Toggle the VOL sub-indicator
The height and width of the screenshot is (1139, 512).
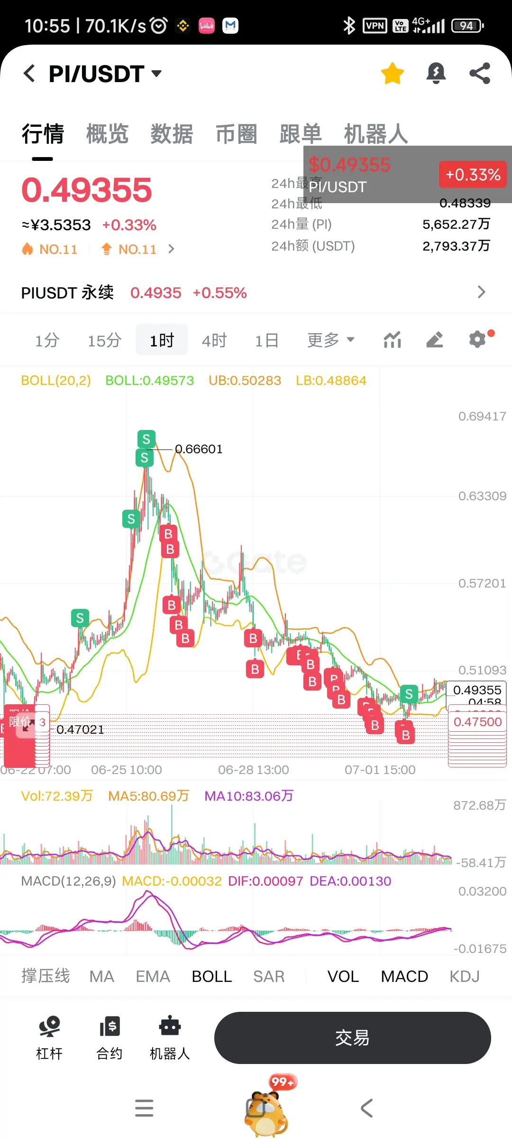343,976
